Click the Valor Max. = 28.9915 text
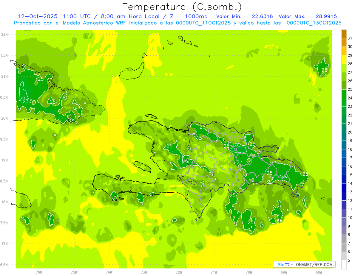Image resolution: width=358 pixels, height=276 pixels. (x=308, y=16)
